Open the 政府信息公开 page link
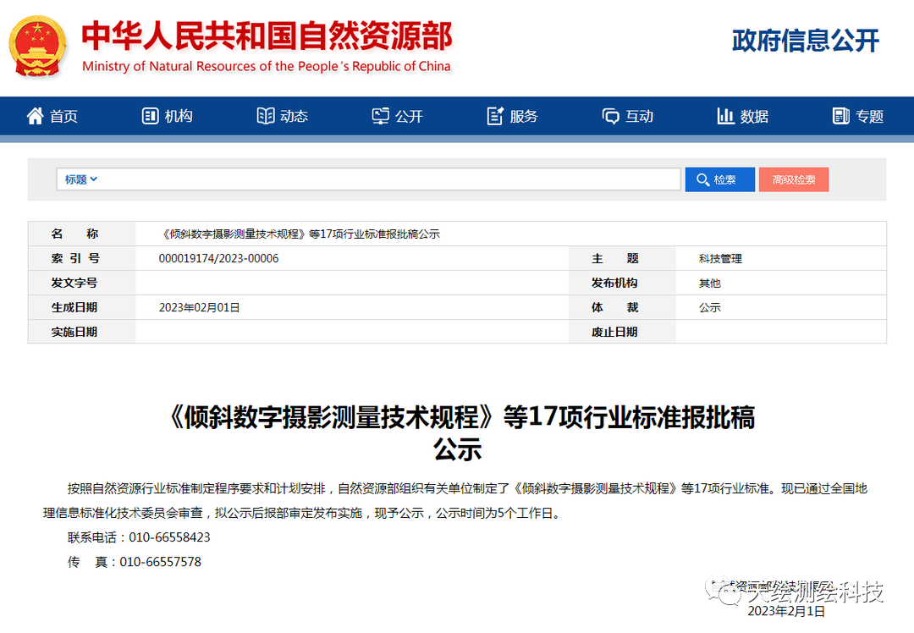The width and height of the screenshot is (914, 633). [x=805, y=41]
